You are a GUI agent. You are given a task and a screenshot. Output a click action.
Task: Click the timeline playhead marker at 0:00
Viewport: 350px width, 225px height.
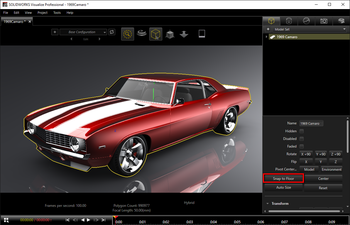point(115,217)
